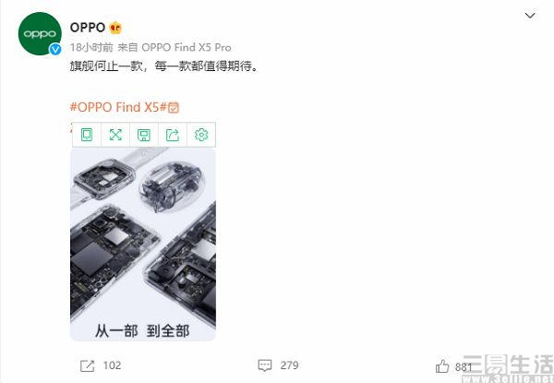Open the OPPO green profile avatar
The width and height of the screenshot is (554, 383).
pyautogui.click(x=40, y=33)
